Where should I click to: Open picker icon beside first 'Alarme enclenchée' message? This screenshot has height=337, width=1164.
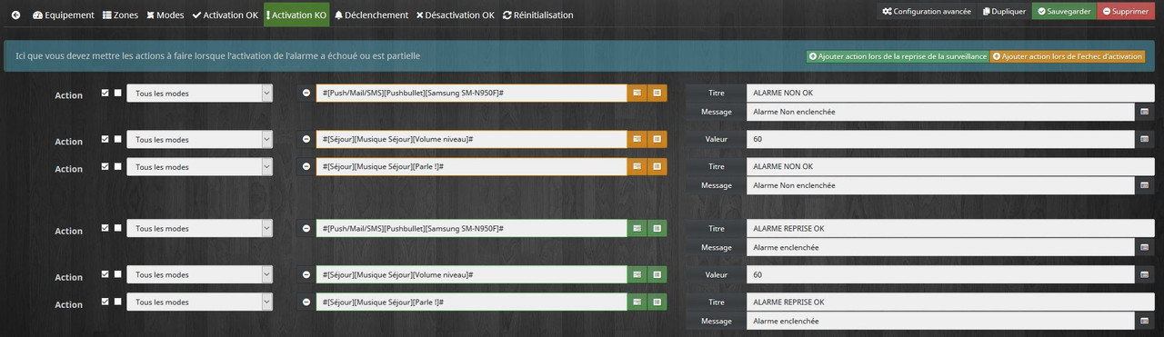pyautogui.click(x=1144, y=247)
